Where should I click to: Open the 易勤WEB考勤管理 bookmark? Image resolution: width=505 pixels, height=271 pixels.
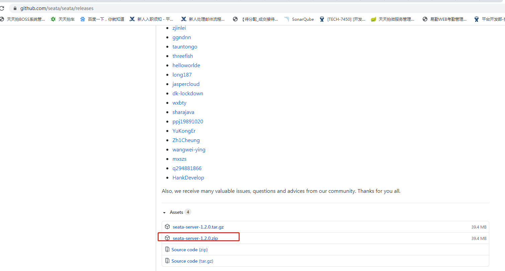(445, 19)
